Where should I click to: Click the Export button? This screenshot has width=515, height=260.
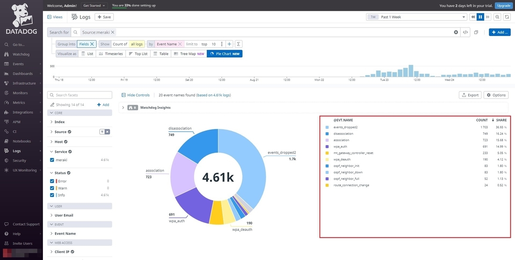pyautogui.click(x=470, y=95)
